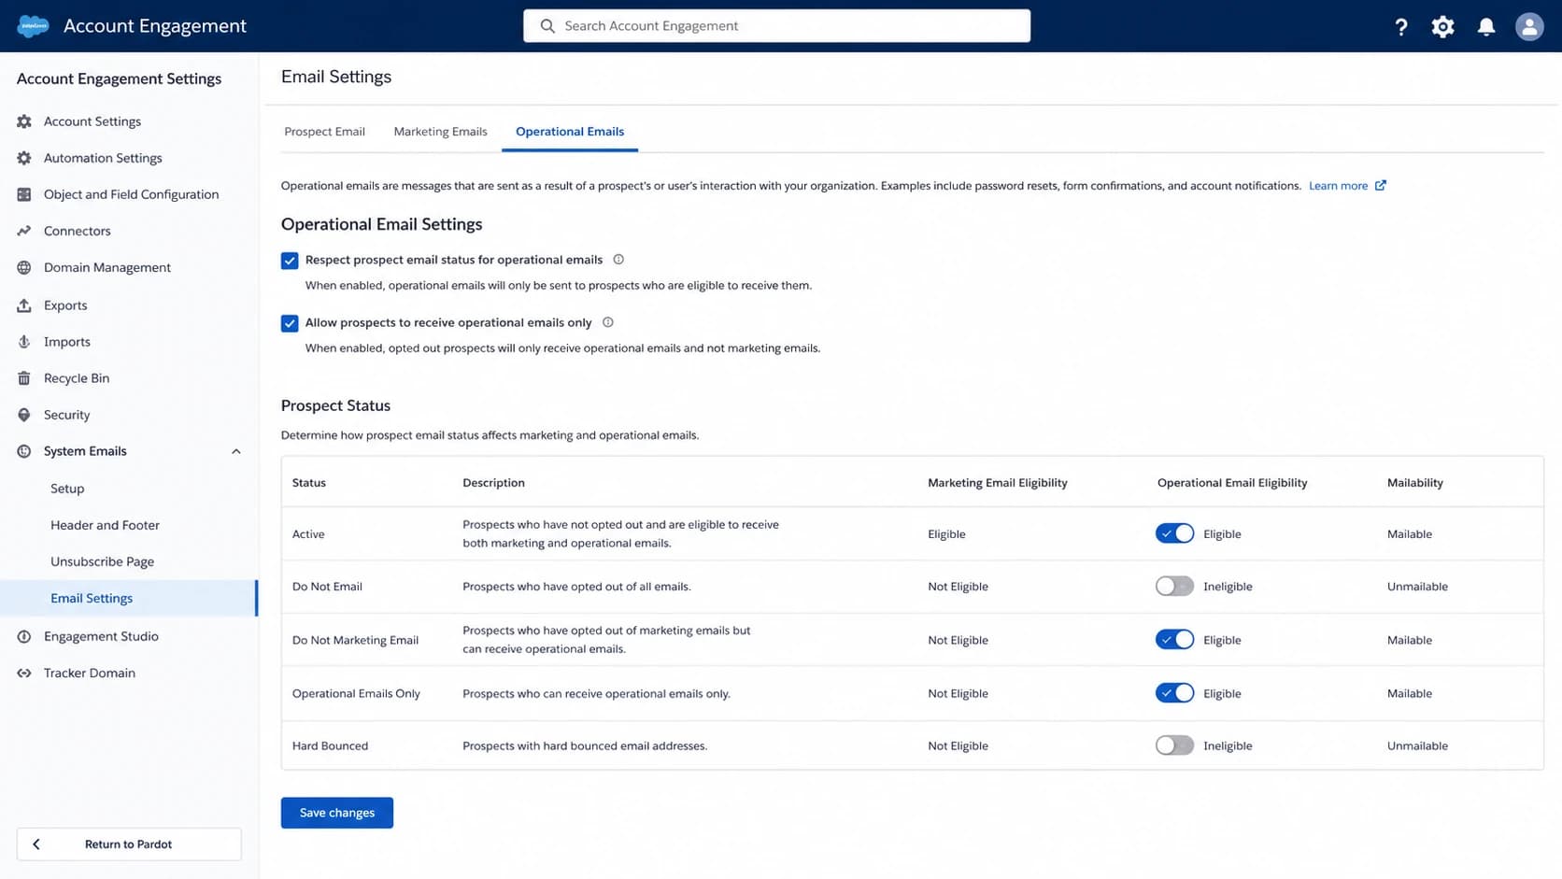This screenshot has width=1562, height=879.
Task: Go to Account Settings
Action: pos(92,121)
